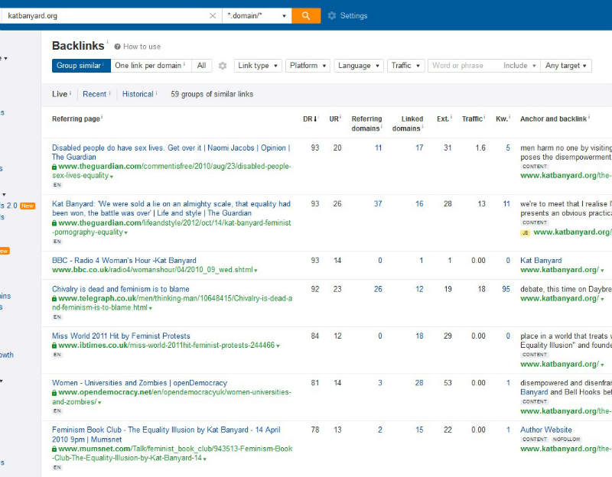Open BBC Radio 4 Woman's Hour link
Viewport: 612px width, 477px height.
[124, 260]
